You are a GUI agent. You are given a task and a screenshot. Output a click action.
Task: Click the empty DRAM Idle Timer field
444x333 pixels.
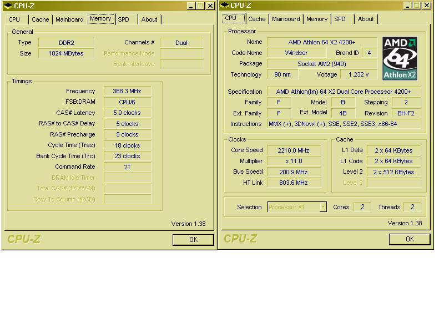pyautogui.click(x=128, y=178)
